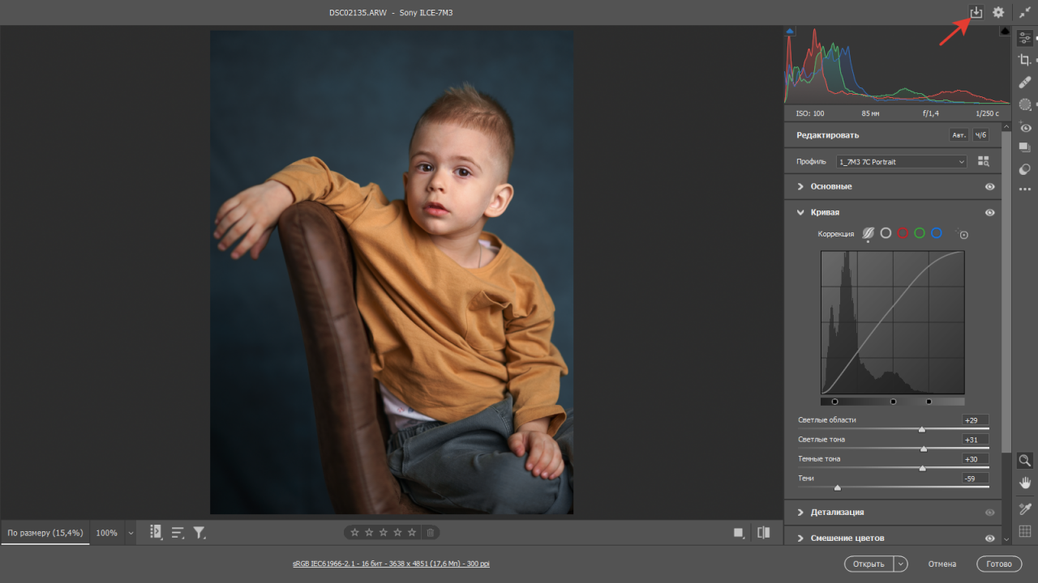This screenshot has width=1038, height=583.
Task: Click the Авт. auto adjust button
Action: (x=959, y=135)
